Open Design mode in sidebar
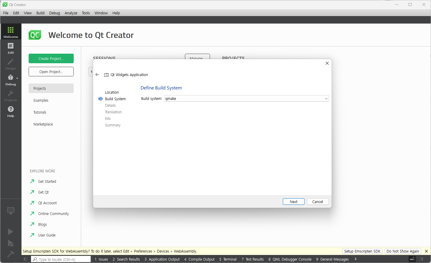This screenshot has width=431, height=263. coord(11,63)
